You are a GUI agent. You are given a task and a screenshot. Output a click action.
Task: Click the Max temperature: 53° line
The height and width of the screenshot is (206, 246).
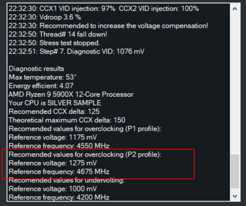tap(43, 77)
